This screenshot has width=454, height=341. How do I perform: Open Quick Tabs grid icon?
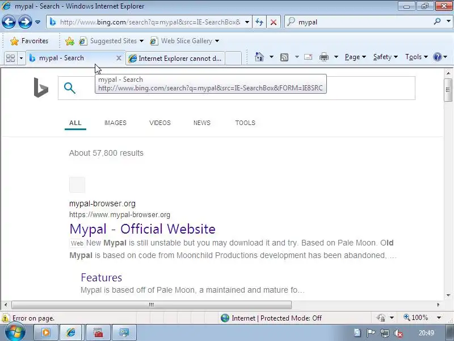click(x=10, y=59)
